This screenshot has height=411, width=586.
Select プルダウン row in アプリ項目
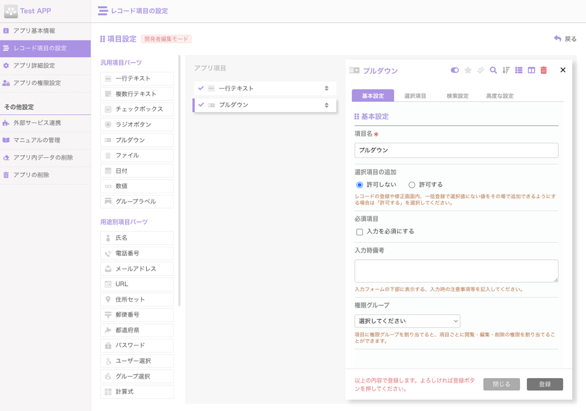(x=265, y=105)
